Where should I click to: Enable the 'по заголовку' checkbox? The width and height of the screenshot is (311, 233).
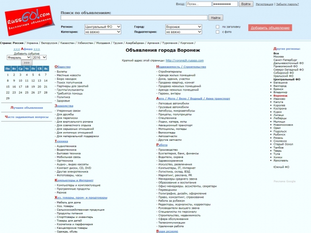point(218,27)
